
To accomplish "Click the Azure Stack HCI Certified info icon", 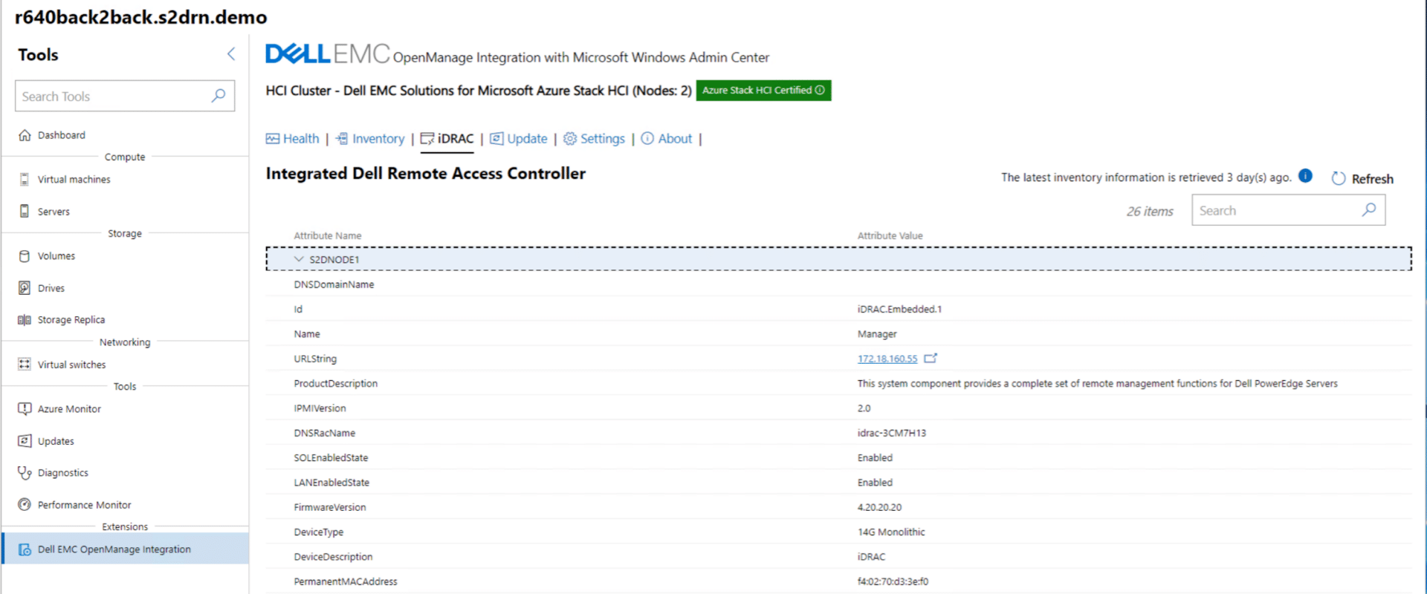I will [820, 90].
